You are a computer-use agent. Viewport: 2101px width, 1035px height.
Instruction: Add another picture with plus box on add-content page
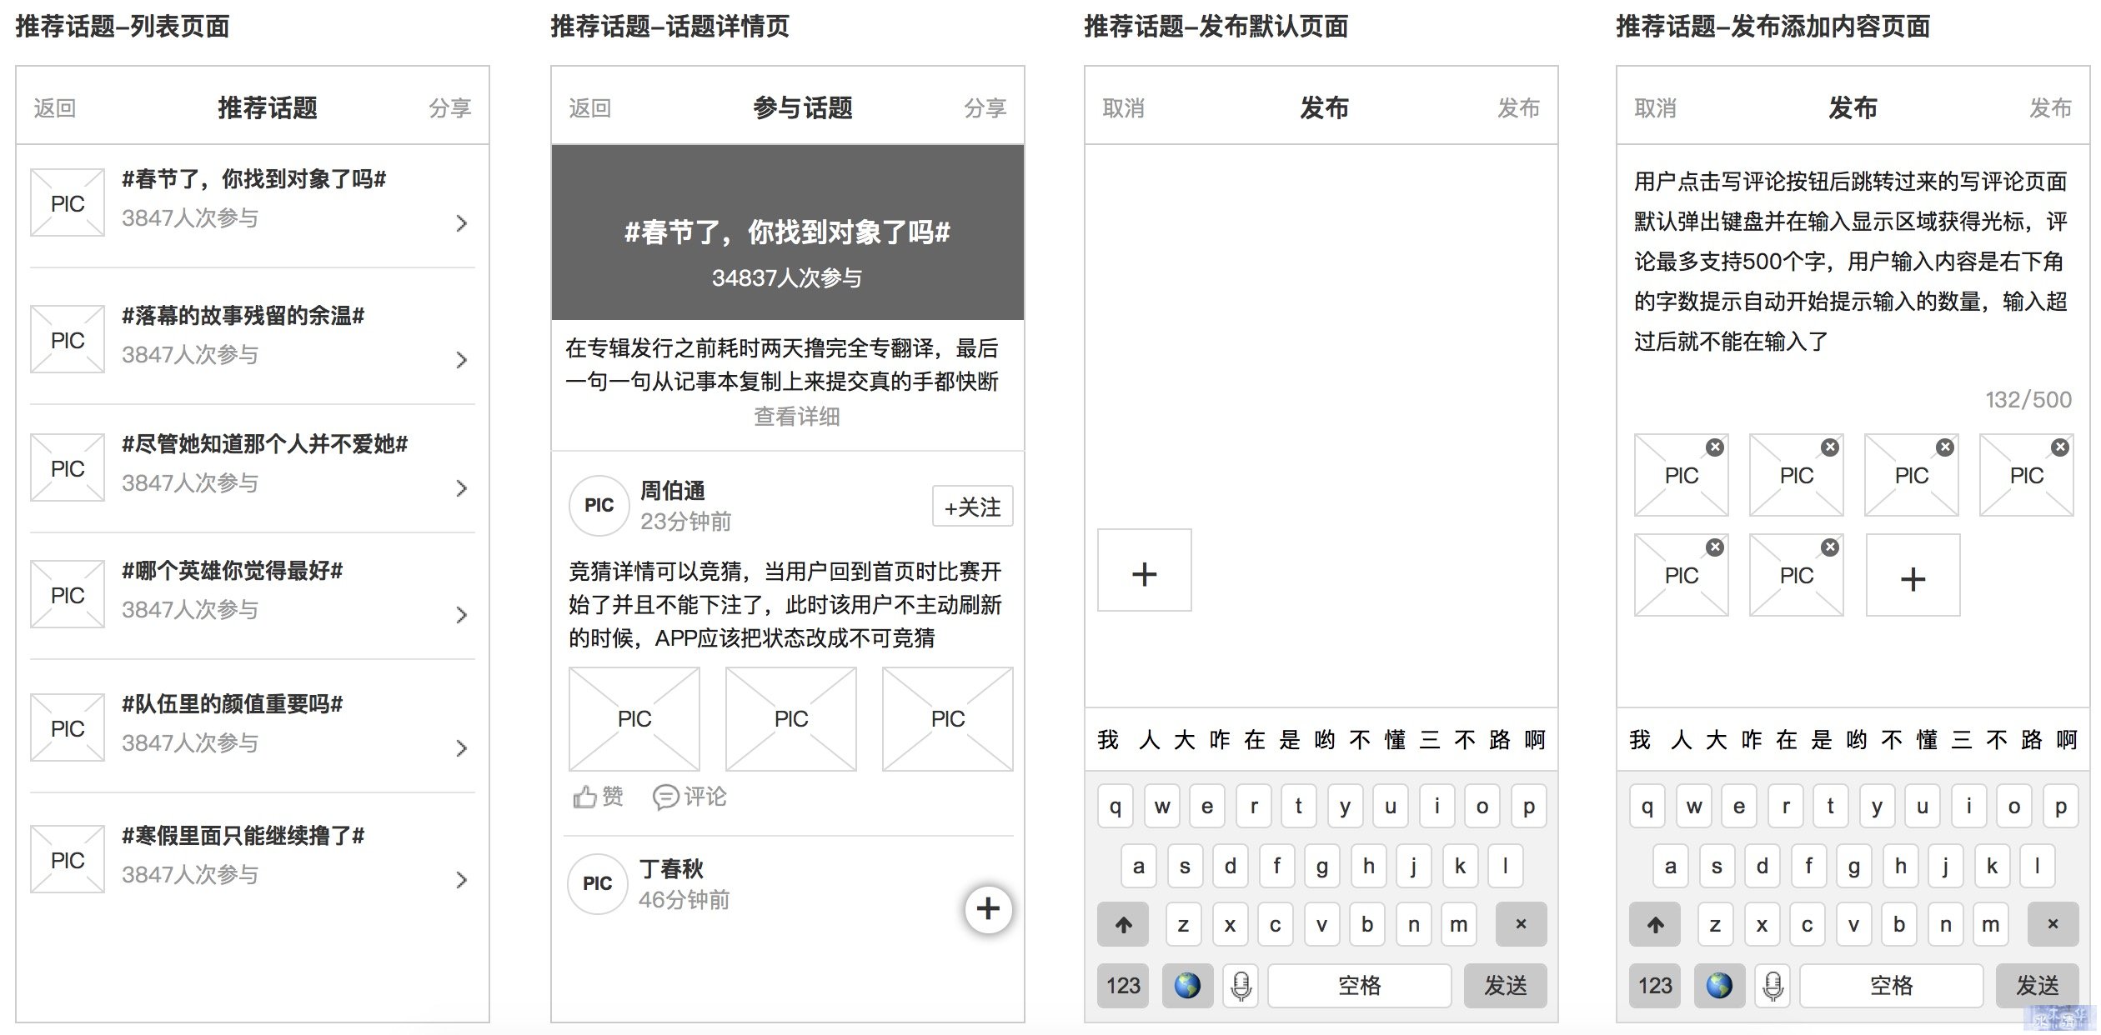point(1913,575)
